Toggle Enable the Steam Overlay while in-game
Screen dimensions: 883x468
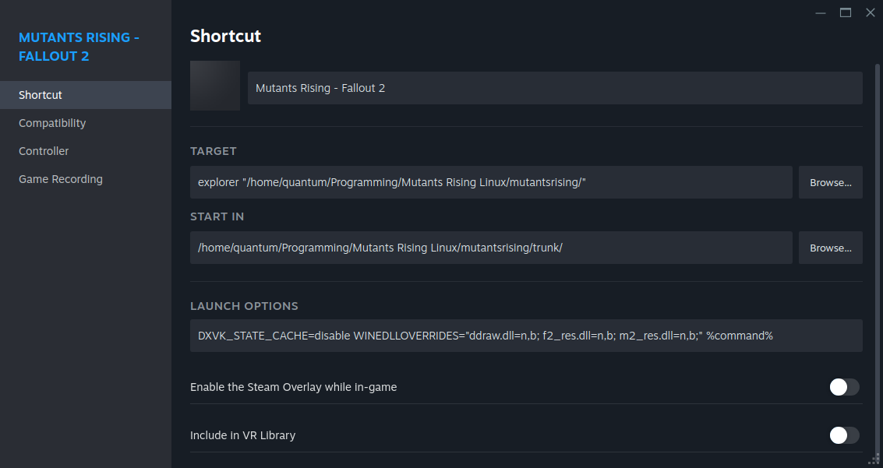pos(844,387)
